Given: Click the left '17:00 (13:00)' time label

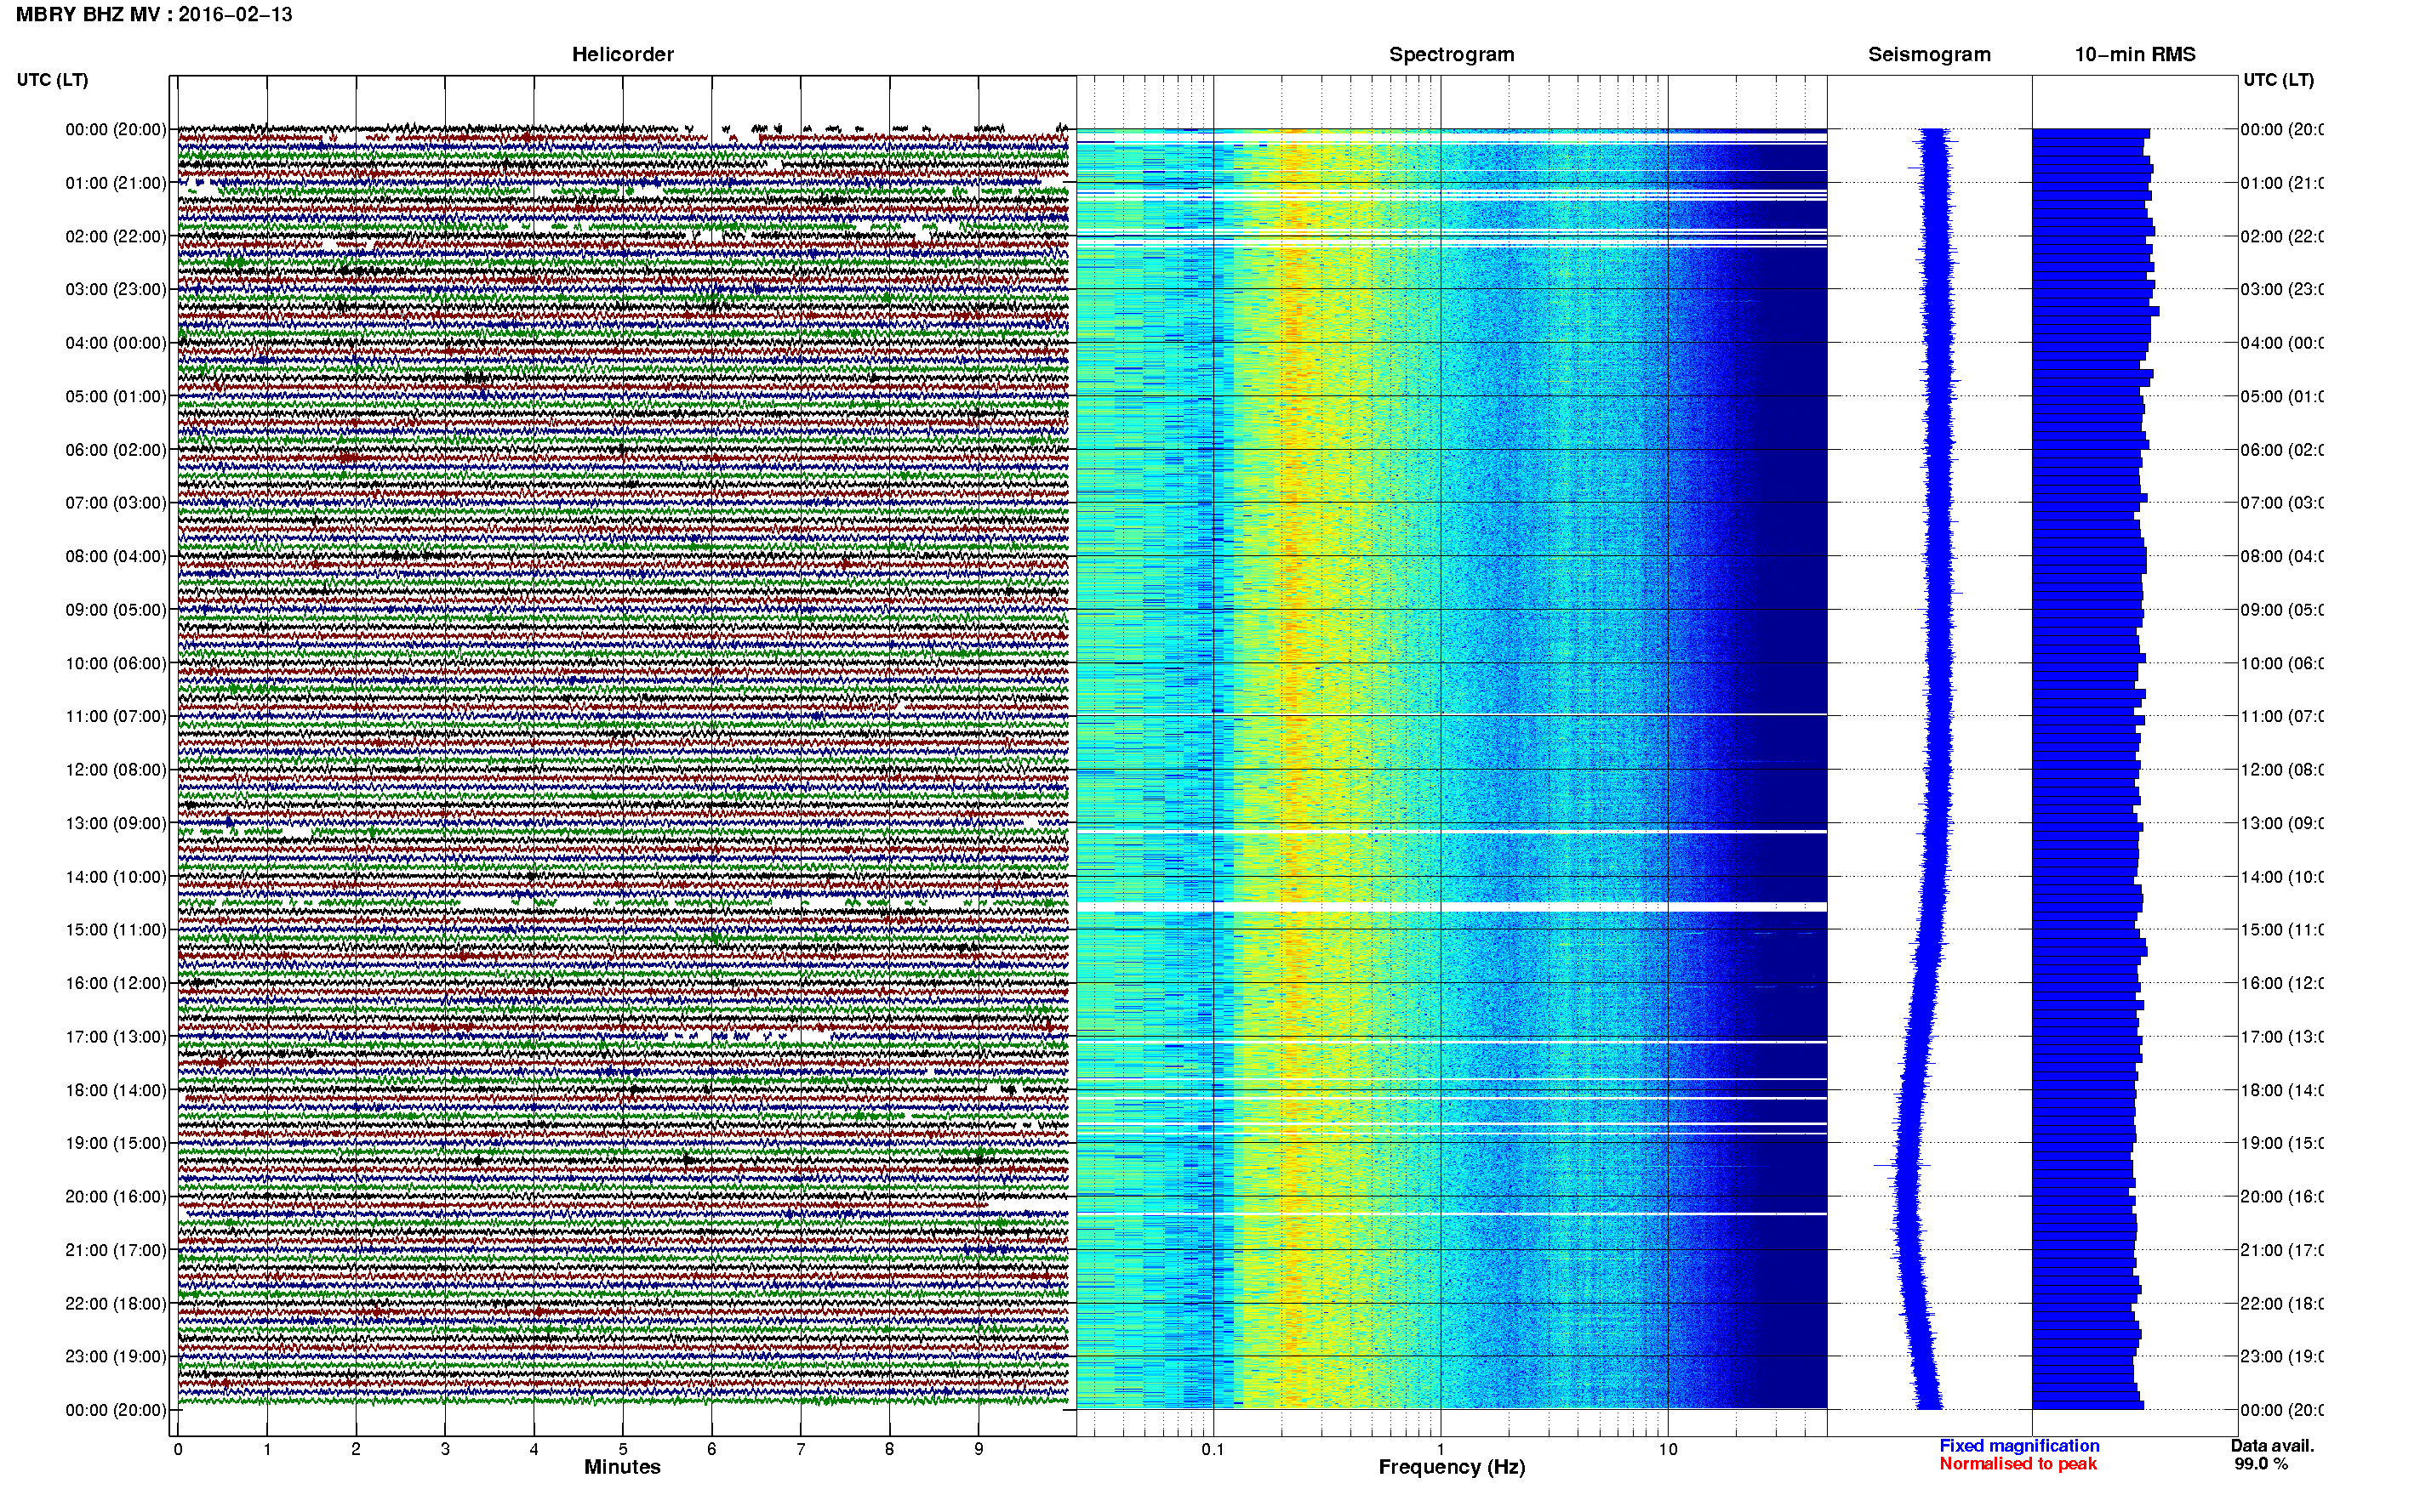Looking at the screenshot, I should [x=116, y=1037].
